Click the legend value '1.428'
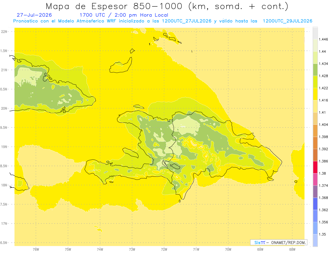This screenshot has width=328, height=253. [324, 76]
